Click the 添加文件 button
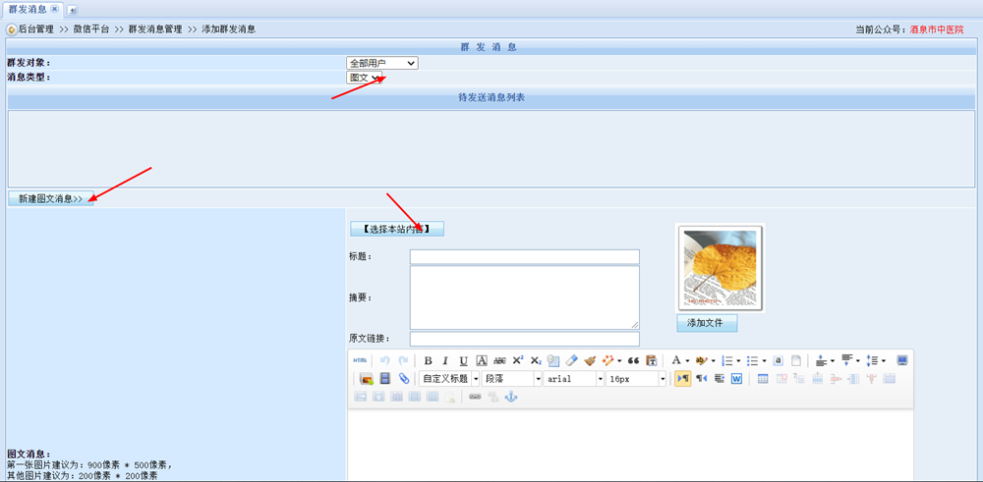This screenshot has width=983, height=482. click(706, 323)
